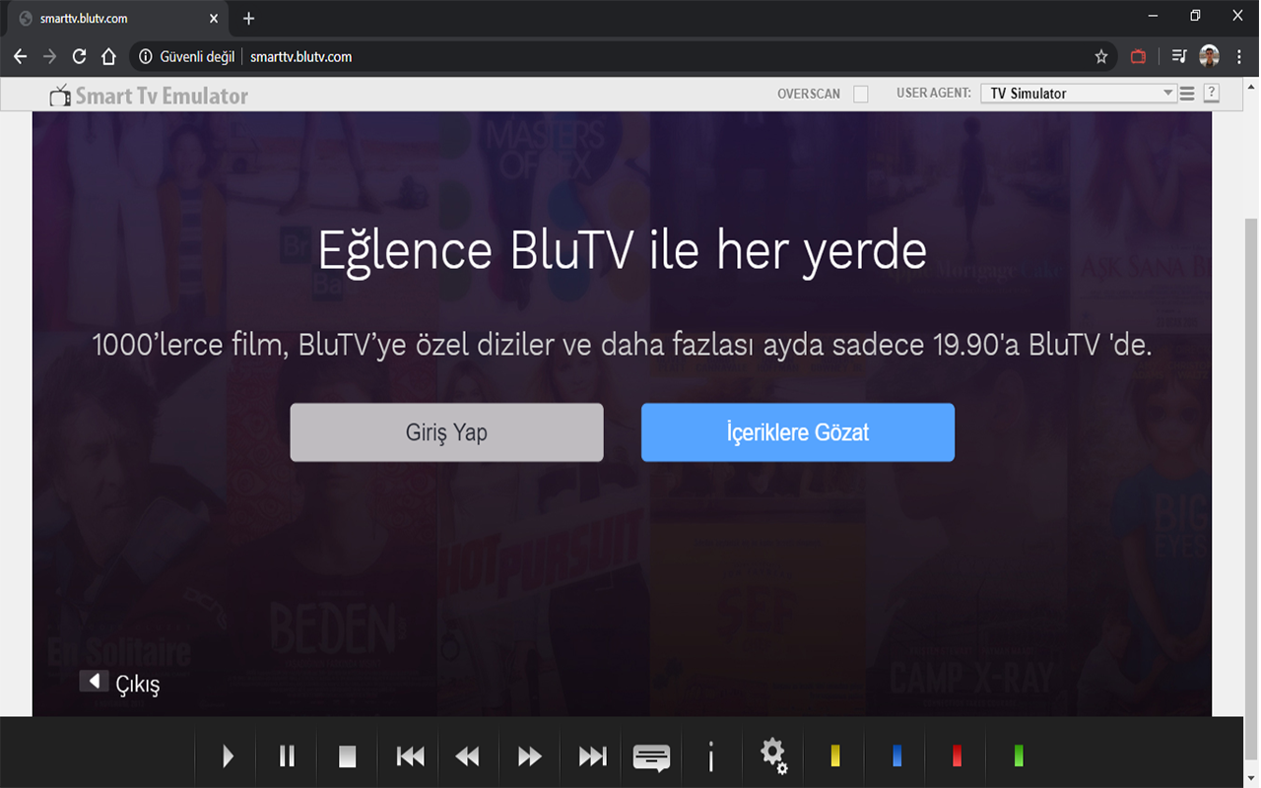Click the fast forward remote button
Screen dimensions: 1261x788
tap(530, 755)
